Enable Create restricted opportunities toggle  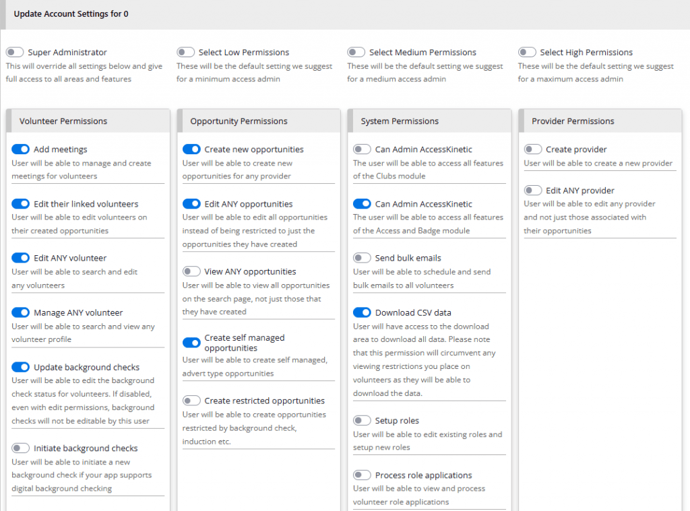click(191, 401)
